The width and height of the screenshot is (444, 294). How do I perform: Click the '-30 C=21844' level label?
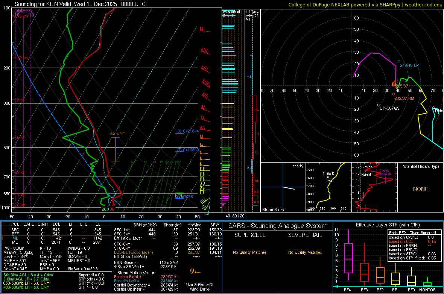tap(187, 131)
